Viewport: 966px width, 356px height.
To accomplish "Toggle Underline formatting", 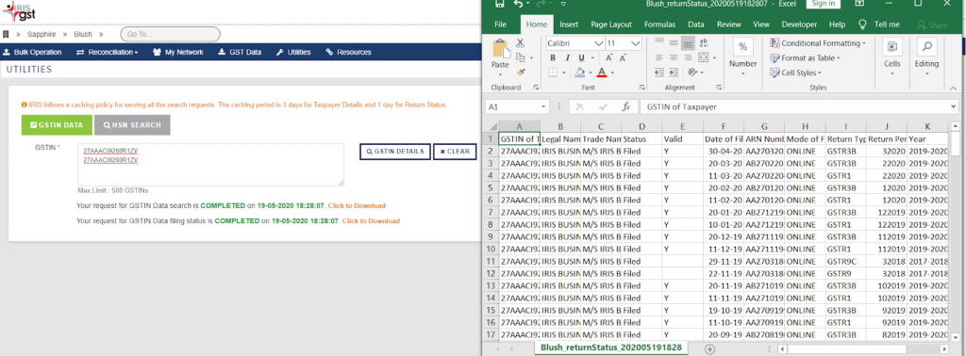I will pyautogui.click(x=581, y=57).
